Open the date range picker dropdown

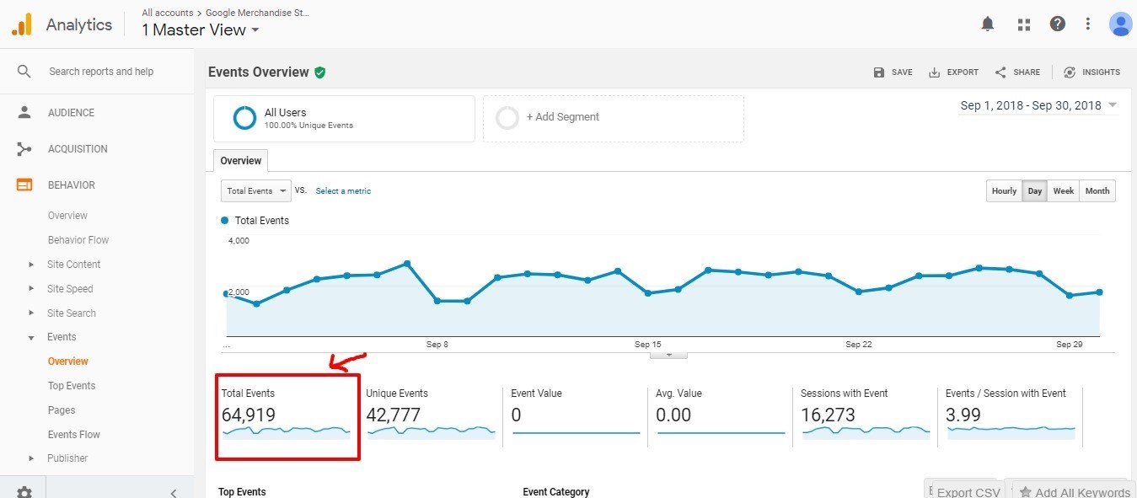(1038, 106)
